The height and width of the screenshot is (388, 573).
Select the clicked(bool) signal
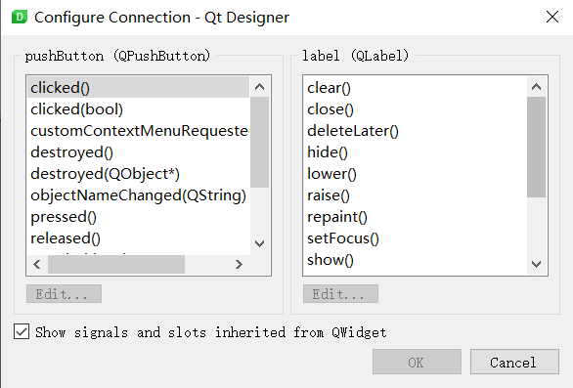139,109
